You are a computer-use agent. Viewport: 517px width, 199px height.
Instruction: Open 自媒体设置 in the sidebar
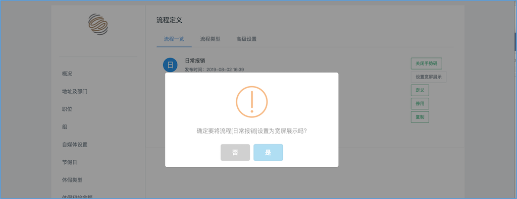coord(75,145)
